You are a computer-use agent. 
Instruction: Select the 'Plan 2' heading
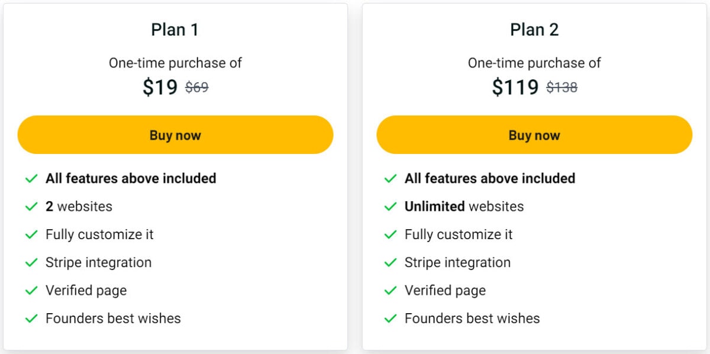tap(534, 29)
